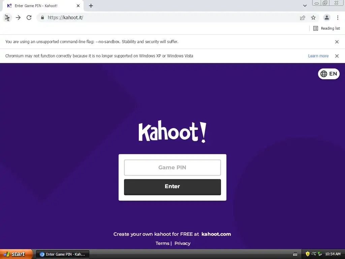The height and width of the screenshot is (259, 345).
Task: Click the Enter Game PIN taskbar button
Action: [x=62, y=254]
